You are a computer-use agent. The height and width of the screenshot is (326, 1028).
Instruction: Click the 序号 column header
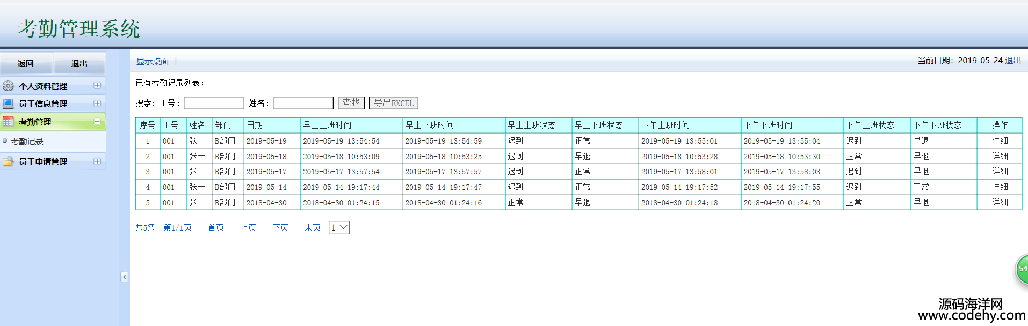(x=148, y=125)
